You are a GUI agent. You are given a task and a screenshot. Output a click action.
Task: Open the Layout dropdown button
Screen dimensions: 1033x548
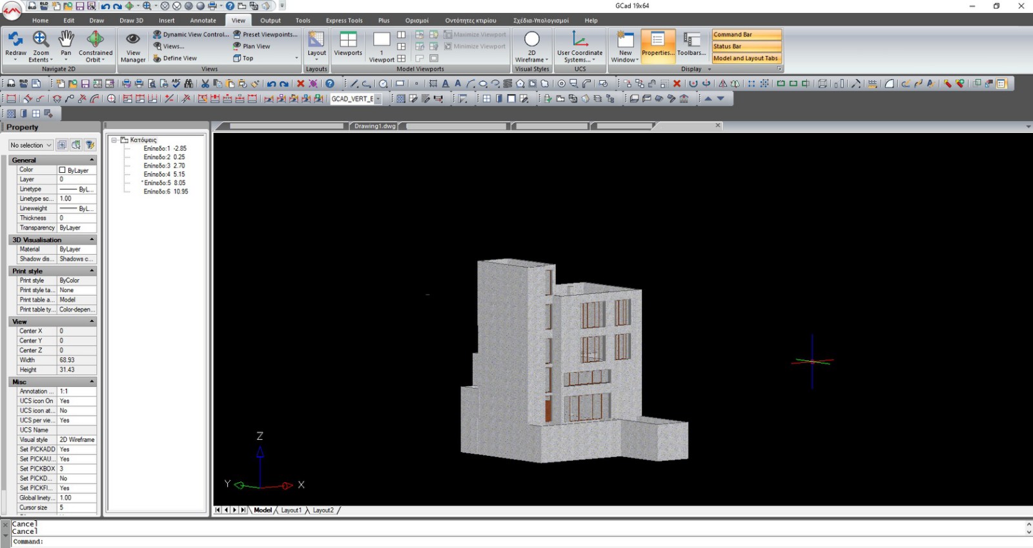pyautogui.click(x=316, y=46)
